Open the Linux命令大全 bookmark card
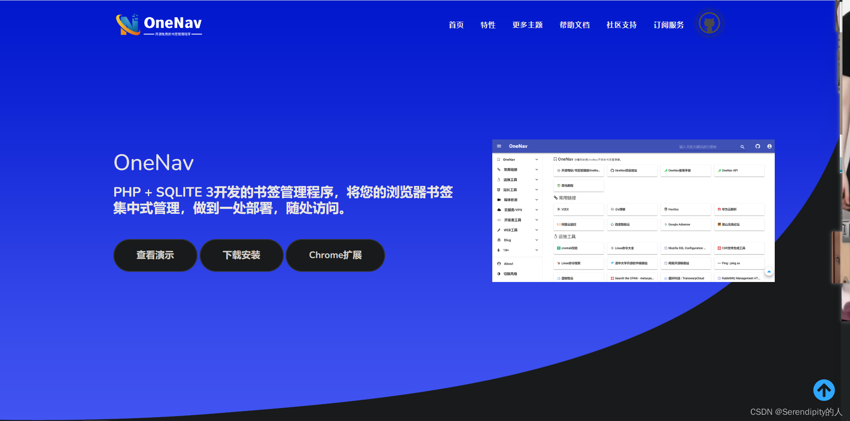Viewport: 850px width, 421px height. pos(632,248)
